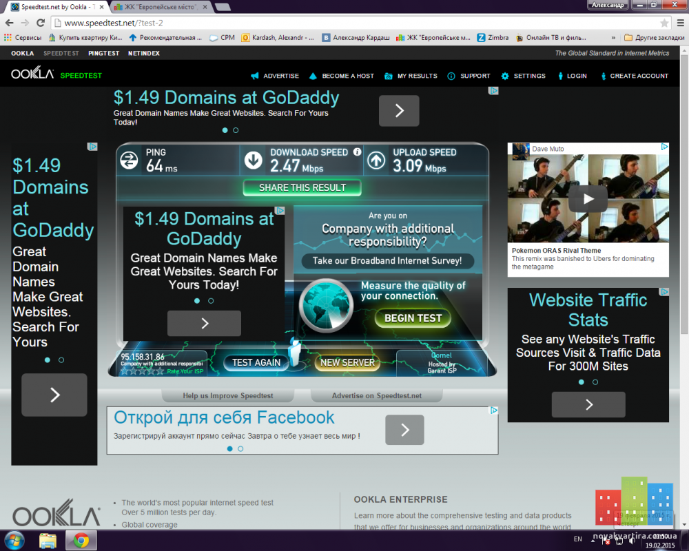
Task: Select first slide dot on top GoDaddy banner
Action: (225, 130)
